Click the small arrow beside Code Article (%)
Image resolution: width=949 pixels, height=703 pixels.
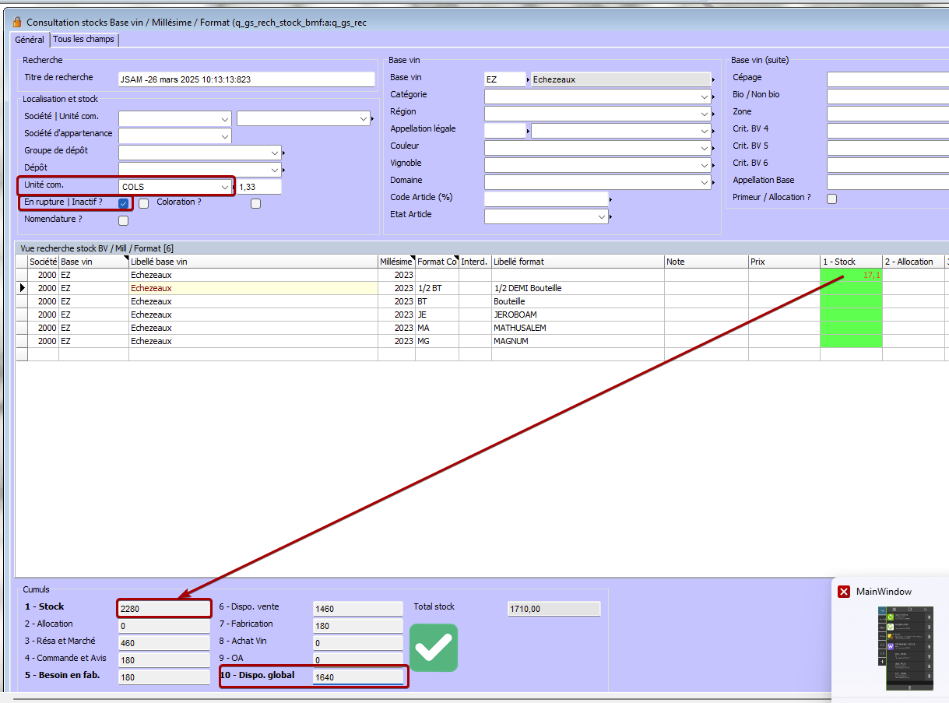[611, 200]
